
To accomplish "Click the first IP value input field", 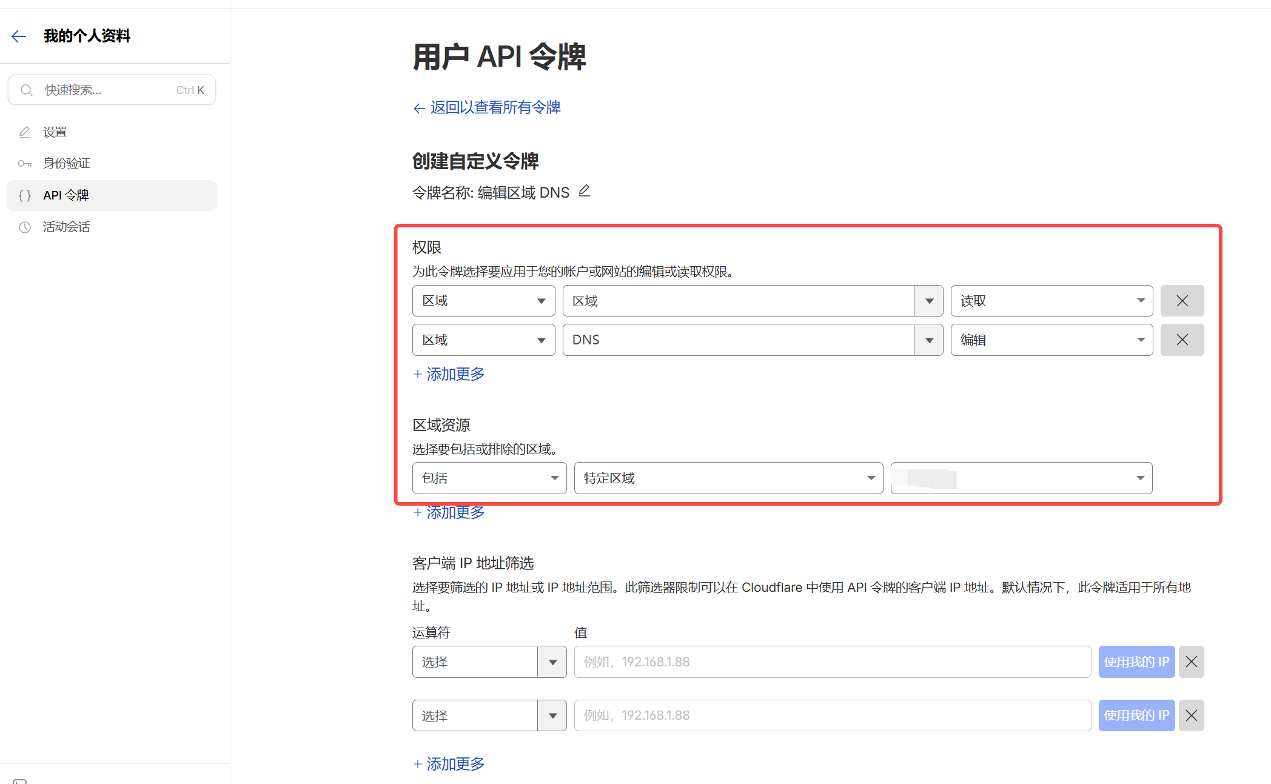I will [831, 662].
